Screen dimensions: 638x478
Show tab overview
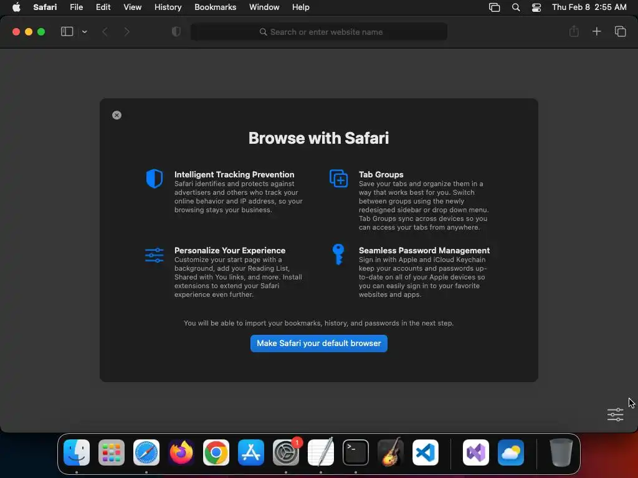(x=620, y=31)
